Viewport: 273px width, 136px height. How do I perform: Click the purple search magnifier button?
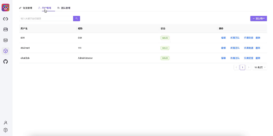click(77, 18)
